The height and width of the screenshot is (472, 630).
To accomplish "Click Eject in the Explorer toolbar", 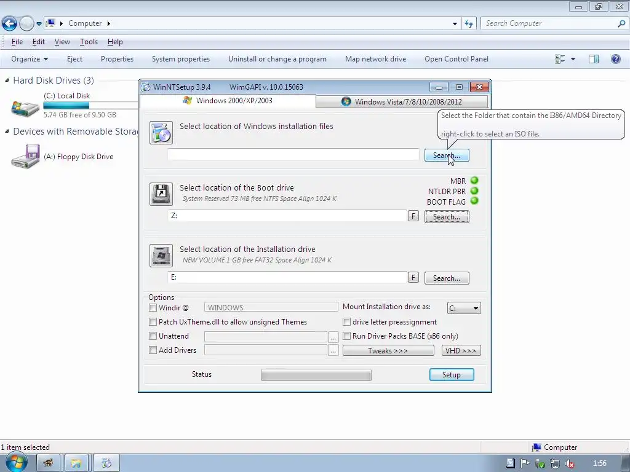I will (74, 59).
